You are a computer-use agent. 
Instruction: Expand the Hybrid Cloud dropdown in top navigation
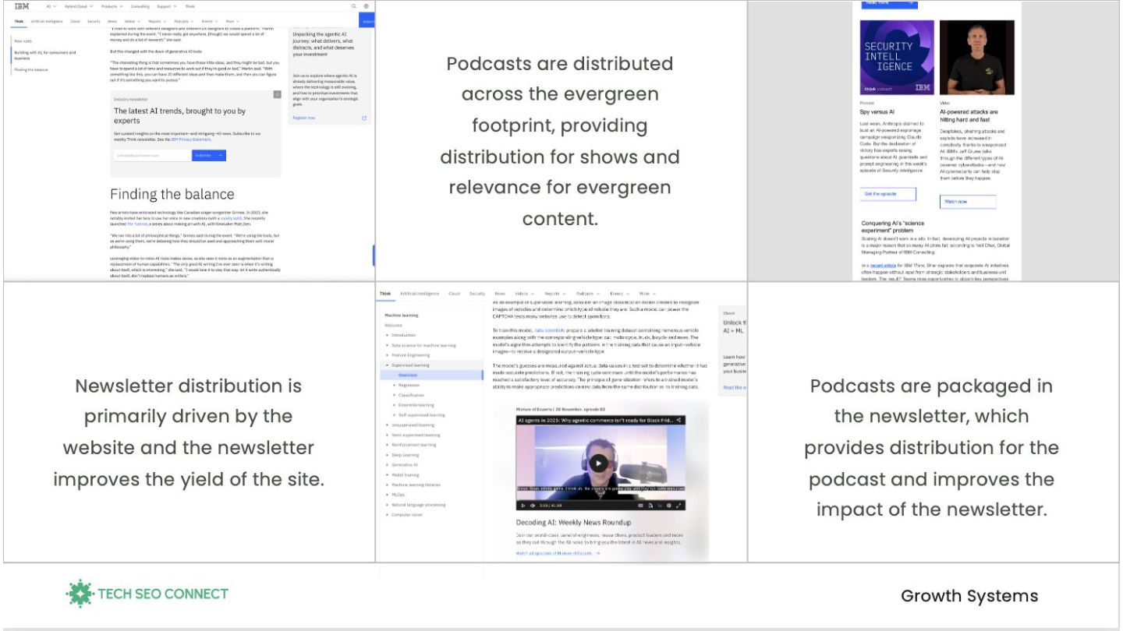pyautogui.click(x=78, y=6)
